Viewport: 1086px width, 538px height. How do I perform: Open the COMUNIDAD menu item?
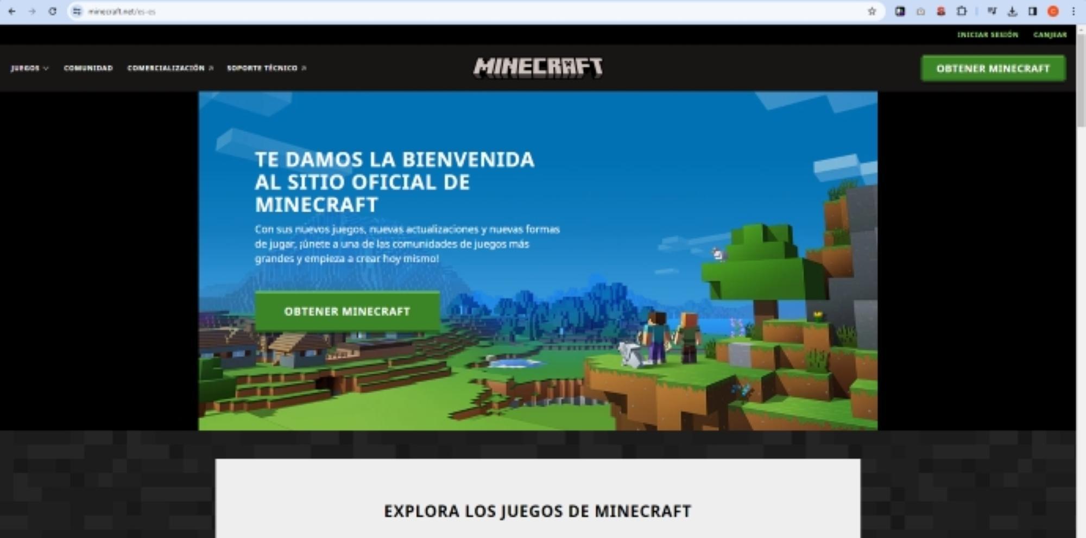[x=88, y=68]
